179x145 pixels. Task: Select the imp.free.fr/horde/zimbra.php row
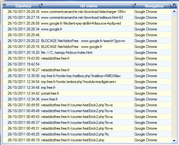[x=87, y=82]
